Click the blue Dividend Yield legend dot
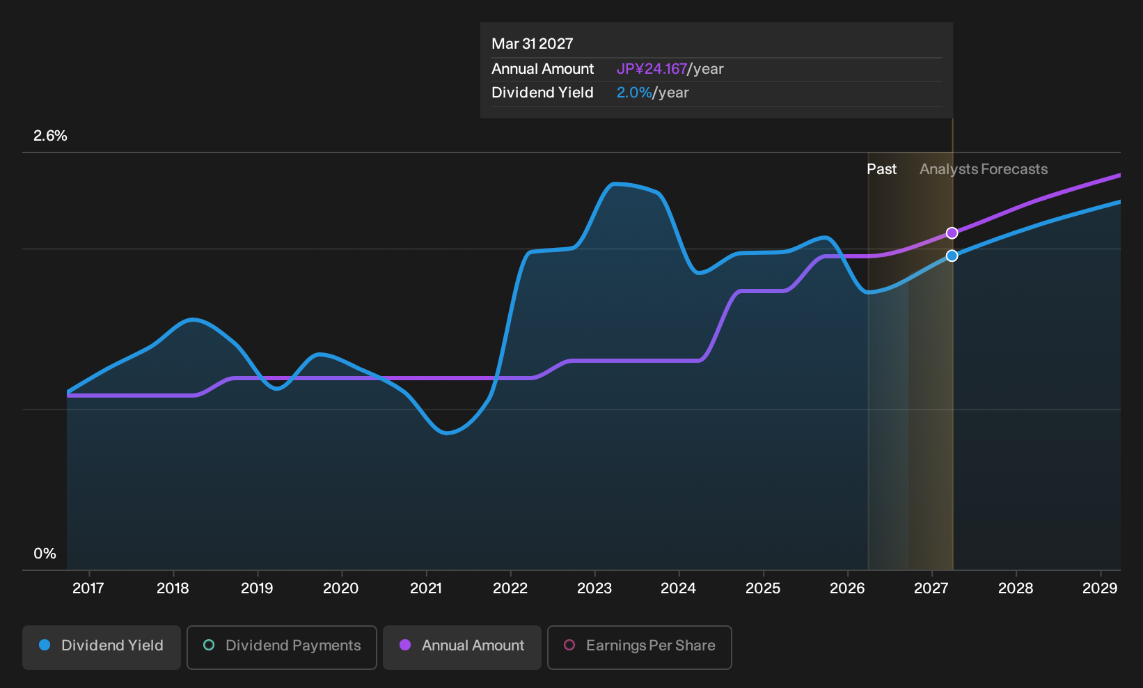1143x688 pixels. pyautogui.click(x=45, y=645)
